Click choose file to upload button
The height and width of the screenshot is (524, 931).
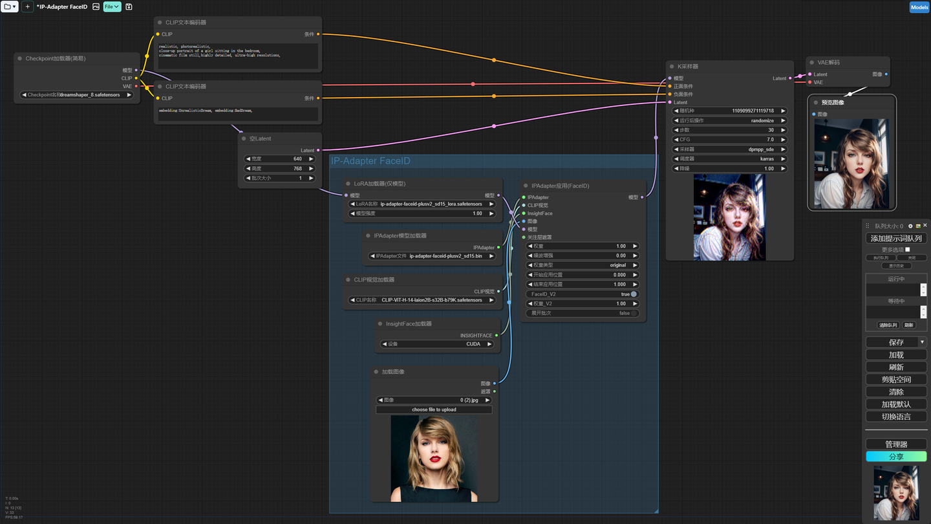pyautogui.click(x=434, y=409)
